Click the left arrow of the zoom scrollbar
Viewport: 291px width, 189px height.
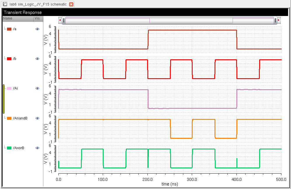tap(60, 20)
